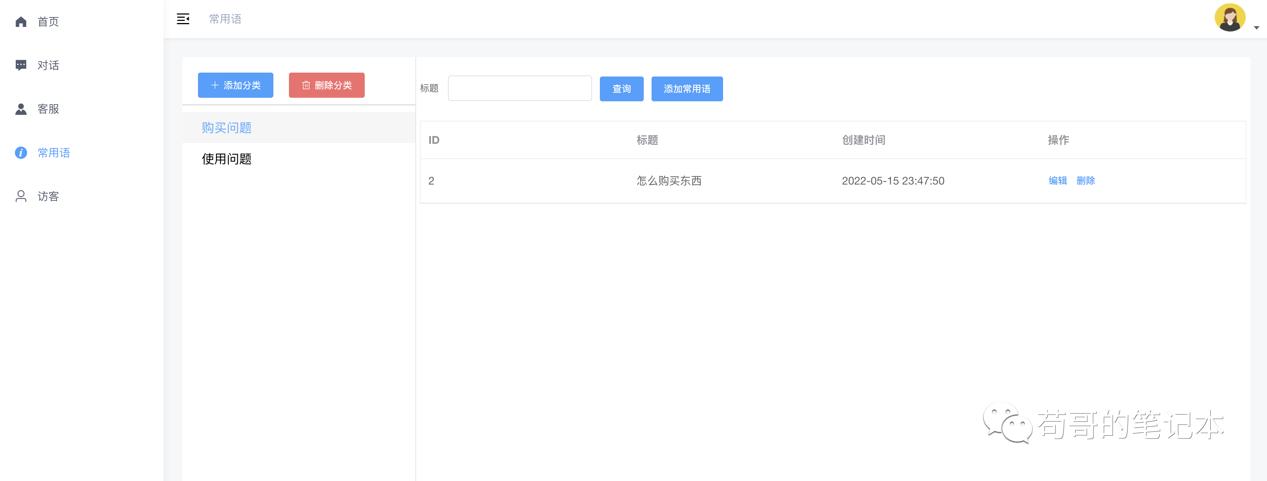
Task: Click the 添加分类 button
Action: [235, 85]
